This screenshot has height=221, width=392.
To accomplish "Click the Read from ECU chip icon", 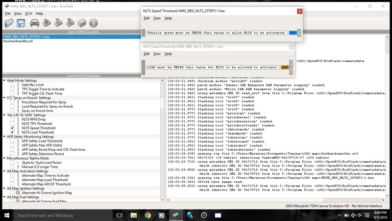I will pos(47,23).
